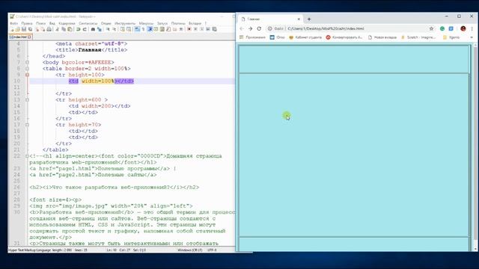Collapse the table fold marker at line 8

(x=27, y=69)
